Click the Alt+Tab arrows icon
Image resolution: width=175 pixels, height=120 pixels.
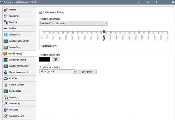pyautogui.click(x=6, y=79)
